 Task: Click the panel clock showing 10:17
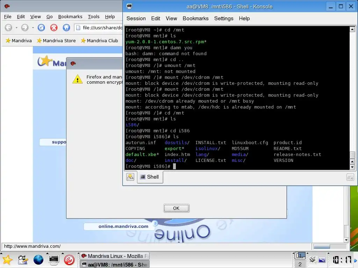click(342, 260)
